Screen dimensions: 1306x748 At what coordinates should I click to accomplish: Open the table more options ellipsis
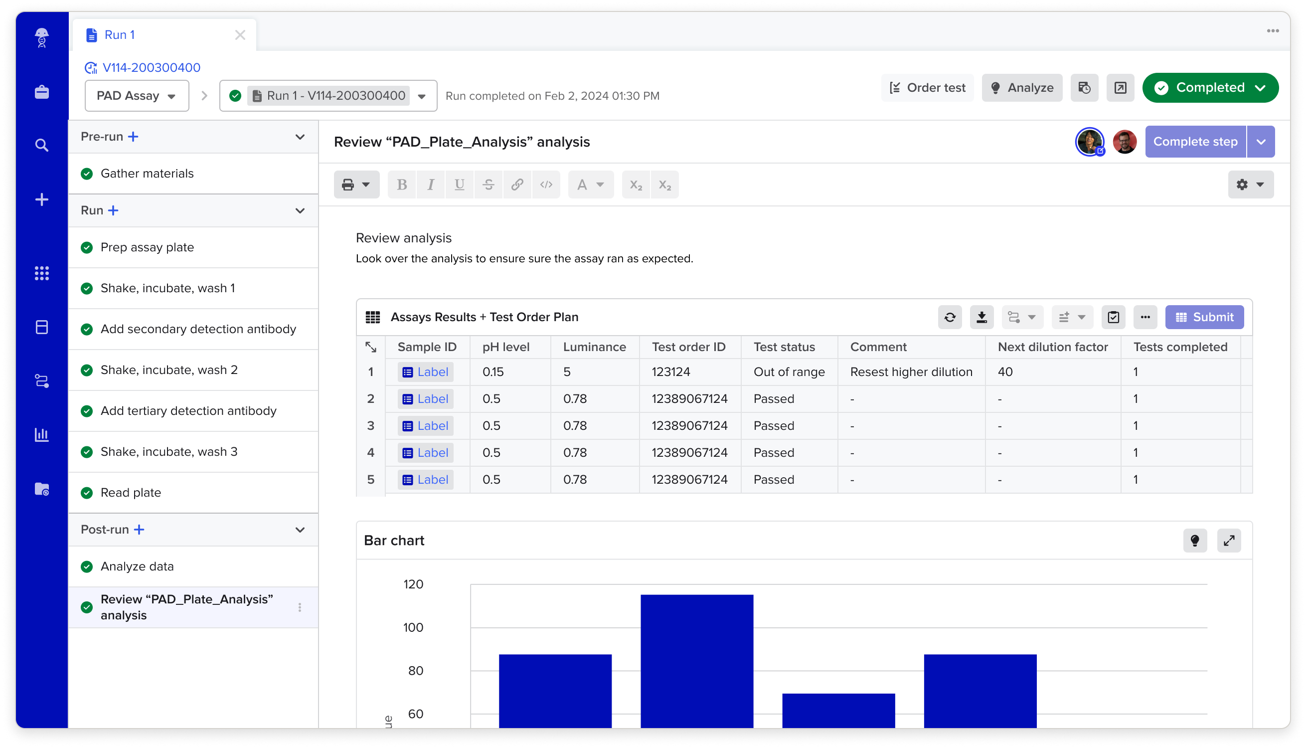1145,317
